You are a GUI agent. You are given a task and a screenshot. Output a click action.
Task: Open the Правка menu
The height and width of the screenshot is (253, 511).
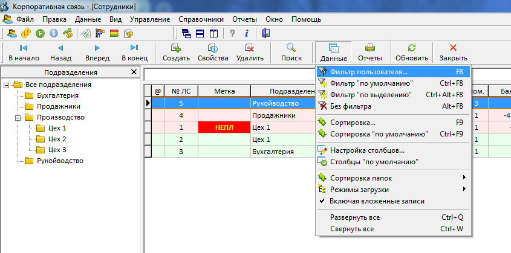[x=54, y=19]
